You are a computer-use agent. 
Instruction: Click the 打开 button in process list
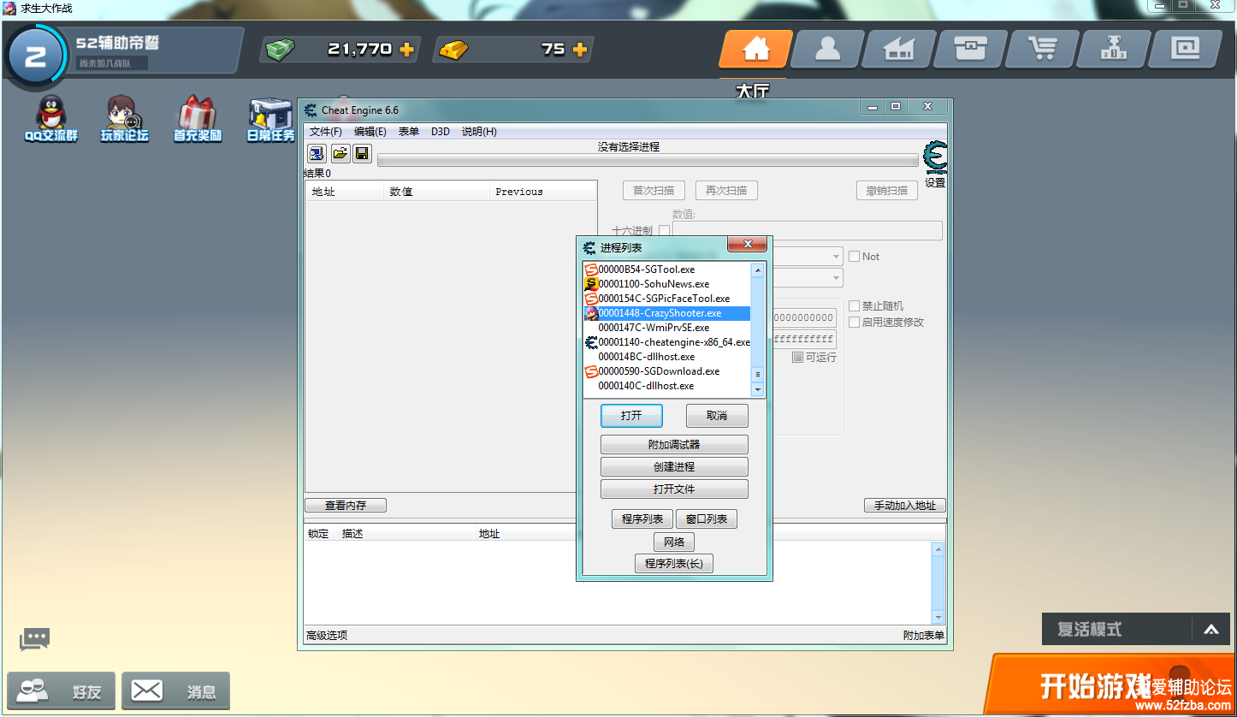(631, 416)
